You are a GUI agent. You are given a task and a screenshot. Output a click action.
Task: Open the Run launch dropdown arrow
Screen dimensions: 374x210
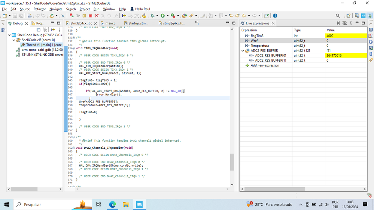tap(167, 16)
